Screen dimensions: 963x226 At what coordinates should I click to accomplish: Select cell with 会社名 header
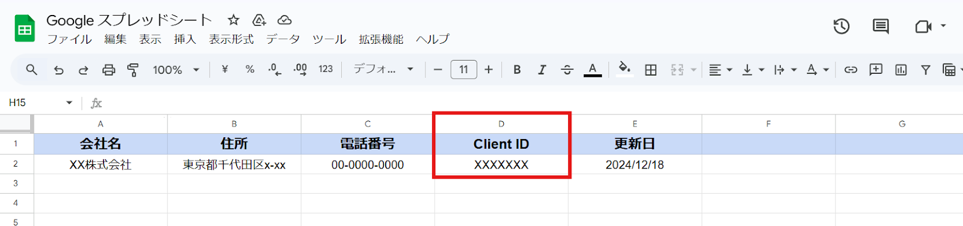coord(101,144)
